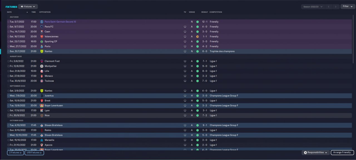
Task: Open the Season 2022/23 dropdown
Action: click(x=313, y=6)
